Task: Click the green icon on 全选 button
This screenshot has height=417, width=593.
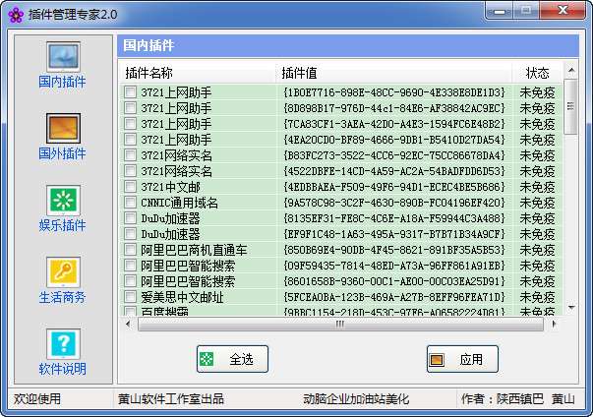Action: point(207,359)
